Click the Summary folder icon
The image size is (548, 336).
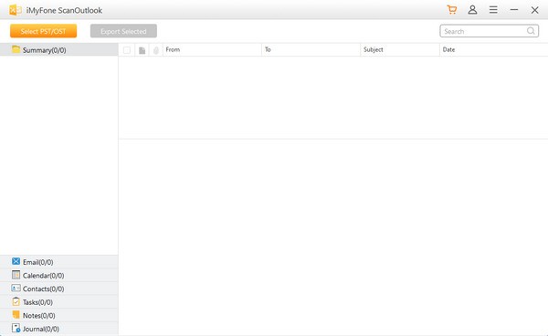(x=16, y=49)
